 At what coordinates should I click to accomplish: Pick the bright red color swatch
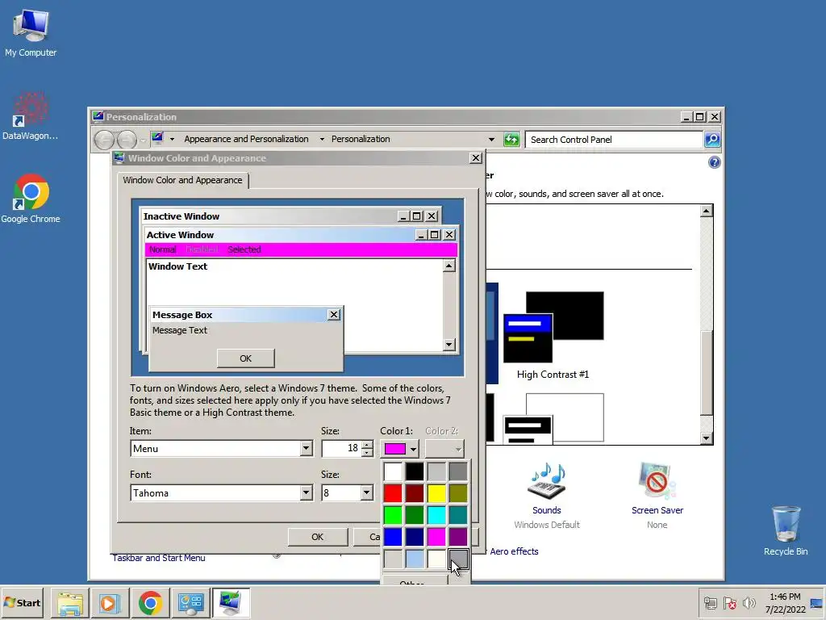coord(393,493)
